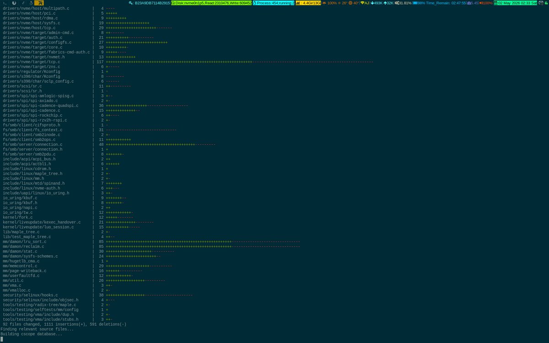Click drivers/scsi/sr.c file name
The height and width of the screenshot is (343, 549).
click(x=22, y=86)
